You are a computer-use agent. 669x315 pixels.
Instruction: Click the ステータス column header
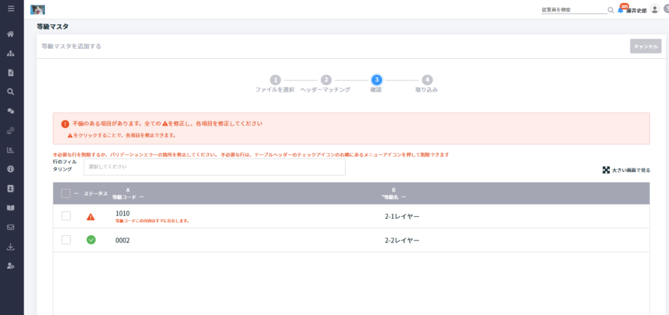pos(95,193)
